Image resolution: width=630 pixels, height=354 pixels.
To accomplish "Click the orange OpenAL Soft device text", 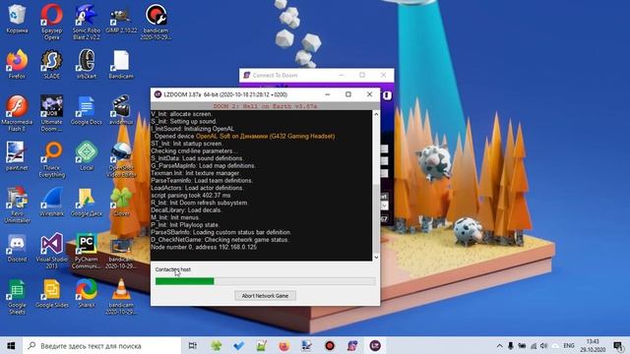I will pos(265,137).
